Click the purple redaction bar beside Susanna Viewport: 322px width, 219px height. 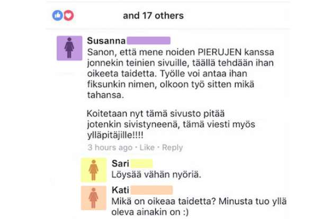149,41
